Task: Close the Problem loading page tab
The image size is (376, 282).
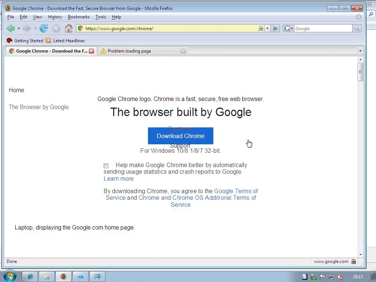Action: [183, 51]
